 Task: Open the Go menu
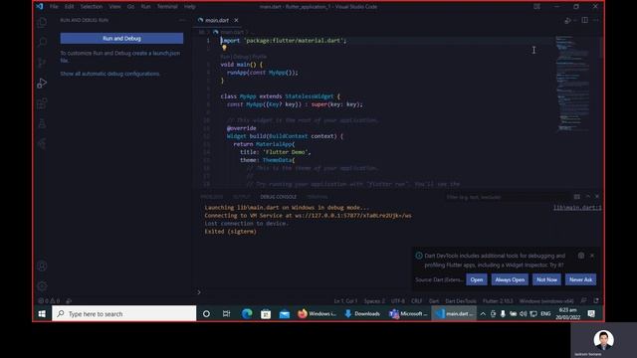(130, 7)
